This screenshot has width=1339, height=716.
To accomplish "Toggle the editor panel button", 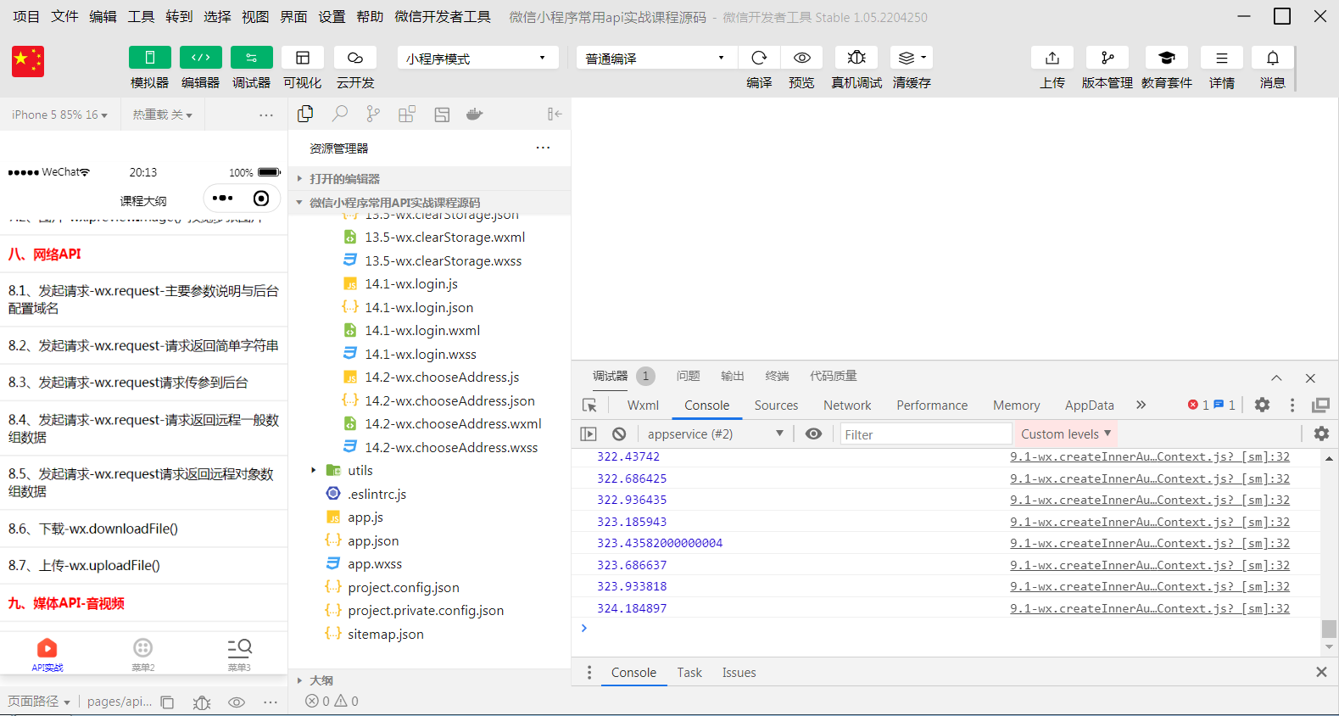I will (x=201, y=58).
